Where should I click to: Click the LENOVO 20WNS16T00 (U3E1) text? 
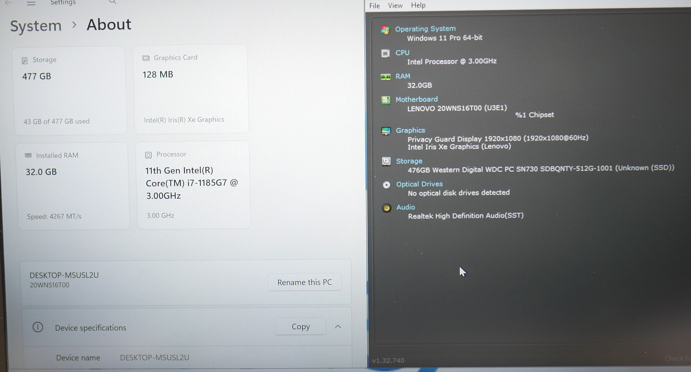tap(457, 108)
